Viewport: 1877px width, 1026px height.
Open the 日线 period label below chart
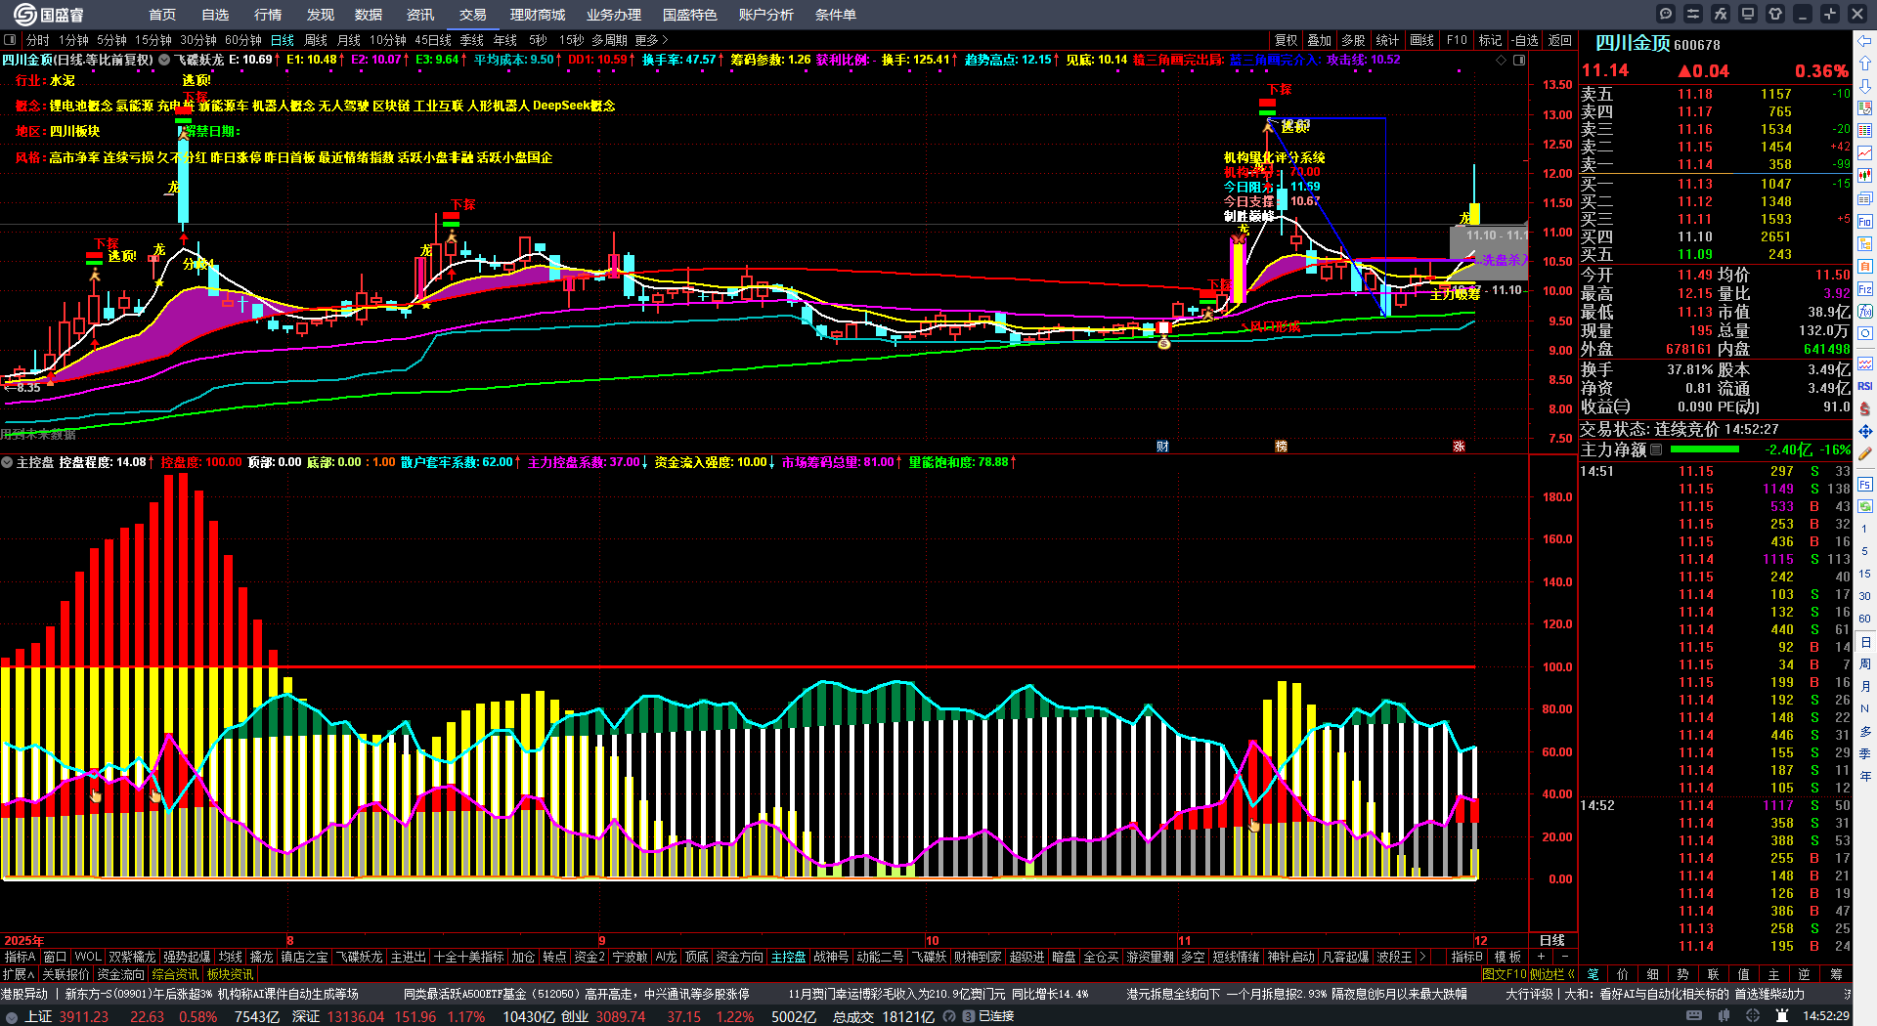click(x=1552, y=940)
